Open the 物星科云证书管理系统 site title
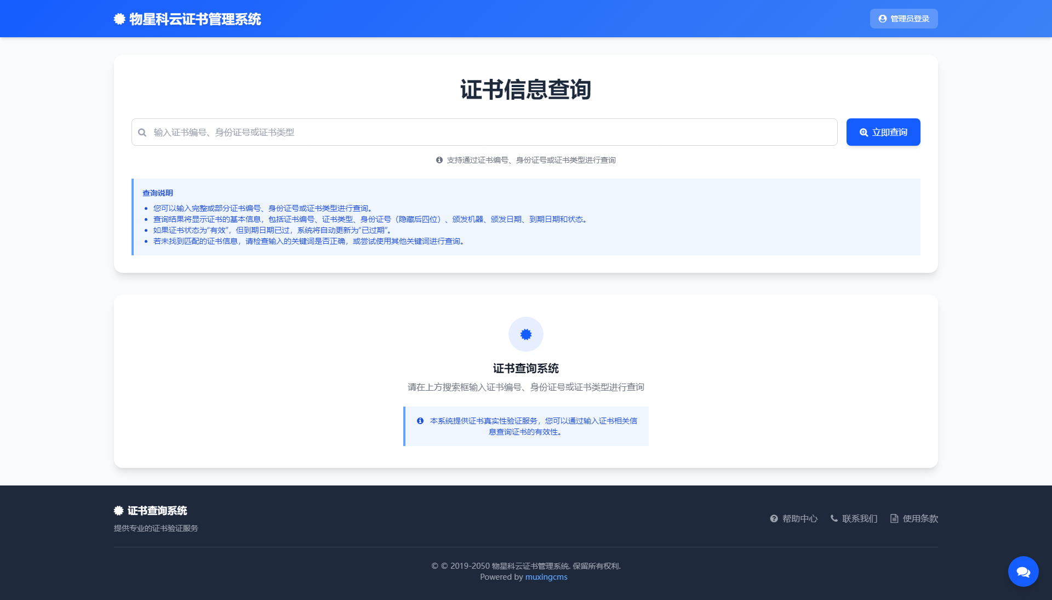This screenshot has width=1052, height=600. pos(195,19)
